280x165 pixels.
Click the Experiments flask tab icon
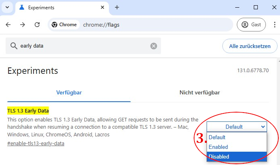(x=22, y=8)
